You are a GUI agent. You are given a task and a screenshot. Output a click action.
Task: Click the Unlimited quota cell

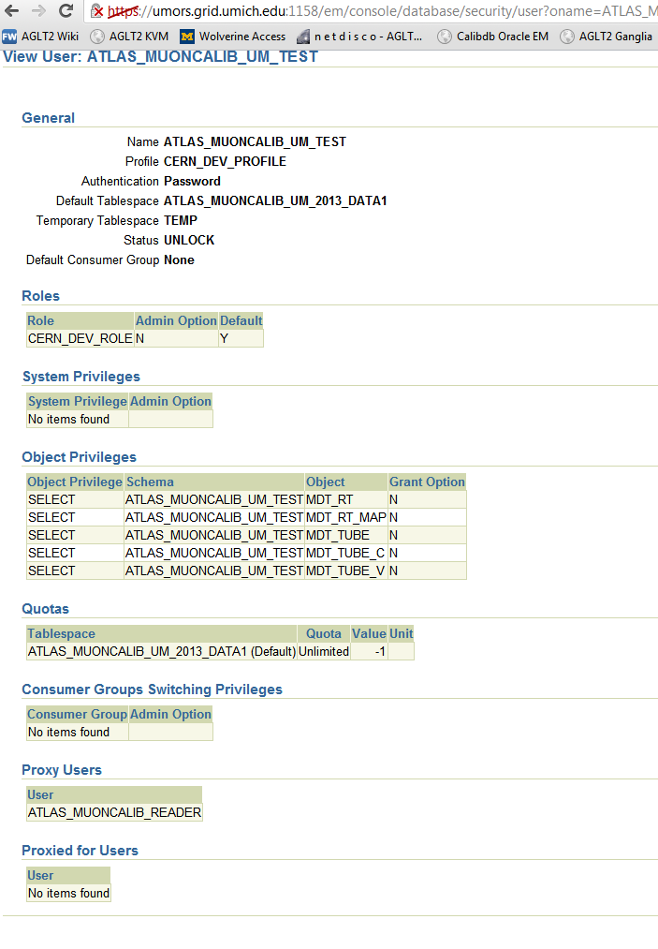click(324, 651)
